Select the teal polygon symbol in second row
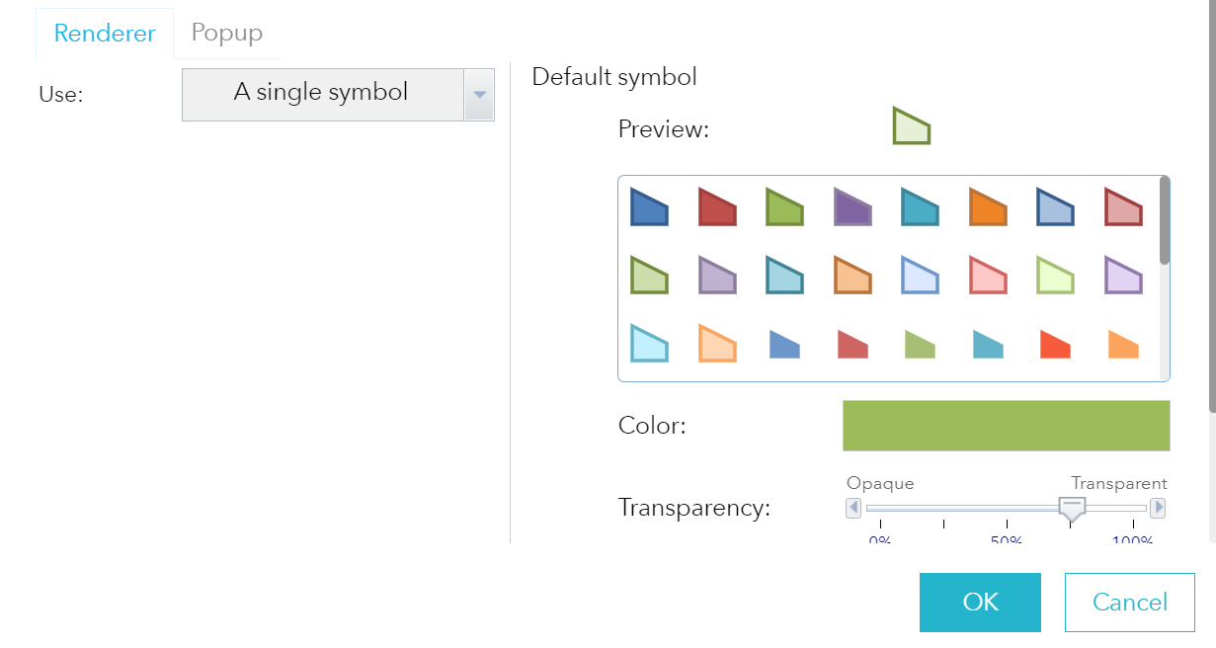Screen dimensions: 1216x648 (x=783, y=277)
